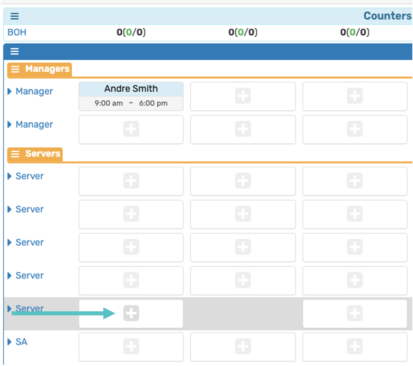The height and width of the screenshot is (366, 413).
Task: Click the SA position link
Action: [21, 342]
